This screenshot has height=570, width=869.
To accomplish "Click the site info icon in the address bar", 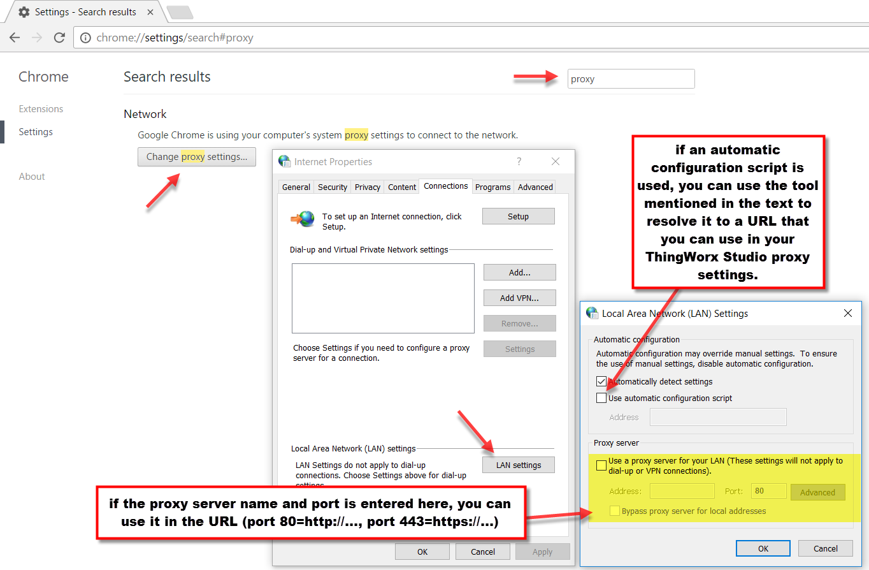I will 85,38.
